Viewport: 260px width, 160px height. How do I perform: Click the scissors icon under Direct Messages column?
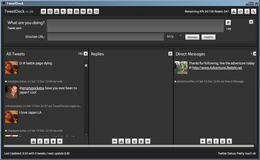point(223,141)
